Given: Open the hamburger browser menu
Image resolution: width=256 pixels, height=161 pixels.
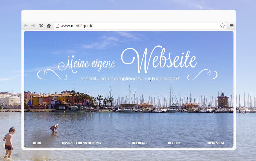Looking at the screenshot, I should tap(232, 26).
